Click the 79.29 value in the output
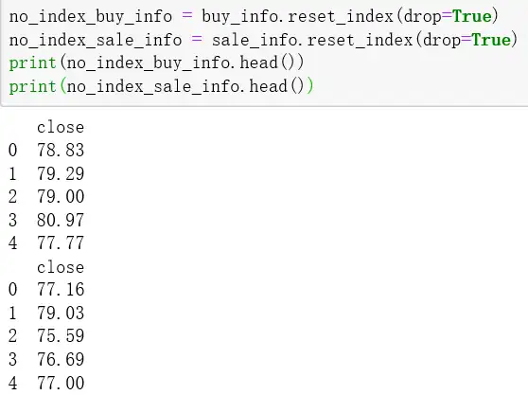Viewport: 528px width, 395px height. click(61, 173)
